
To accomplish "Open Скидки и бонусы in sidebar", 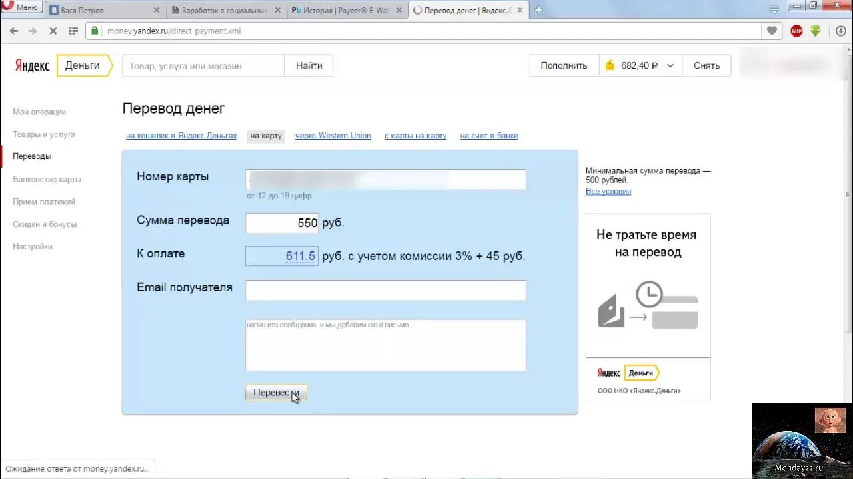I will pyautogui.click(x=45, y=224).
